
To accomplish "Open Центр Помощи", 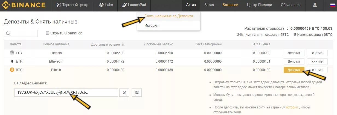I will coord(259,5).
